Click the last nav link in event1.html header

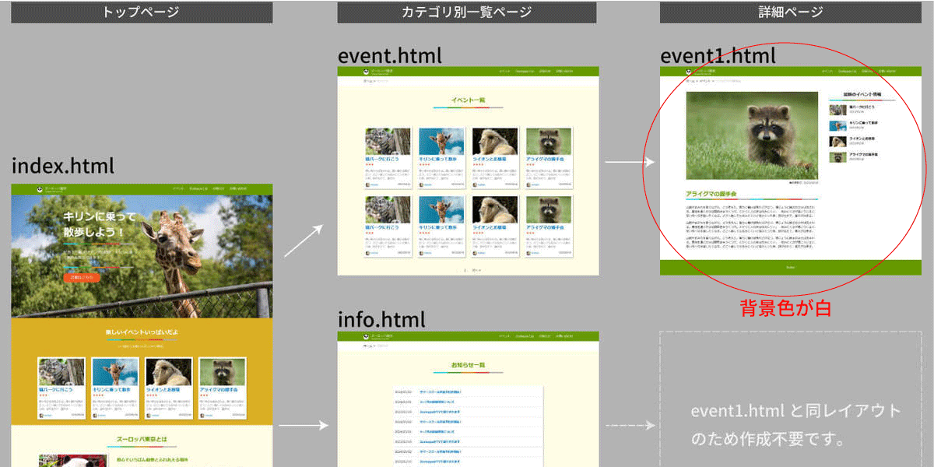pyautogui.click(x=886, y=72)
